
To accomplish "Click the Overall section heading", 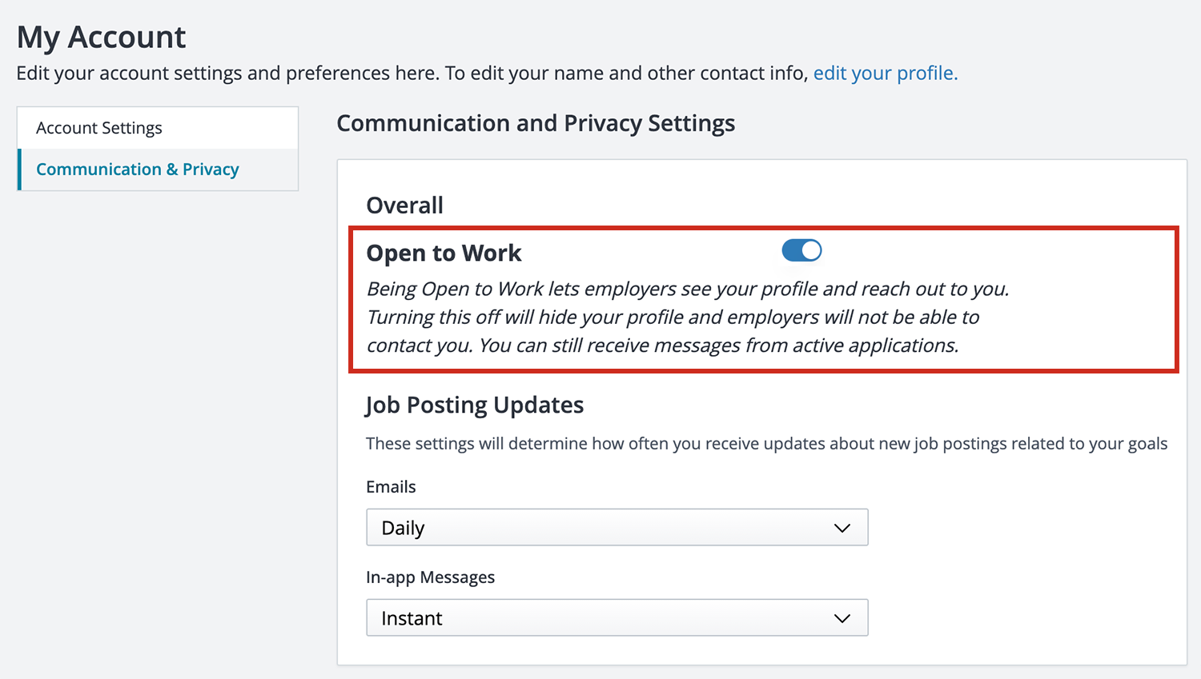I will pyautogui.click(x=404, y=205).
